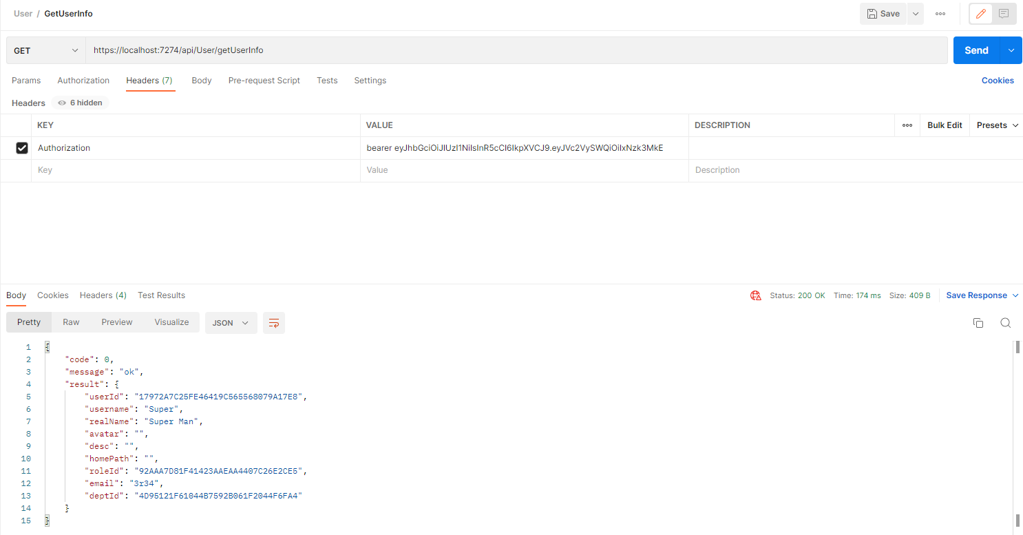Show the 6 hidden headers
Image resolution: width=1023 pixels, height=535 pixels.
pyautogui.click(x=80, y=103)
